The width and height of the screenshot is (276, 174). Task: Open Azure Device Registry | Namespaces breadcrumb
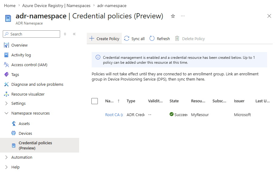click(56, 6)
